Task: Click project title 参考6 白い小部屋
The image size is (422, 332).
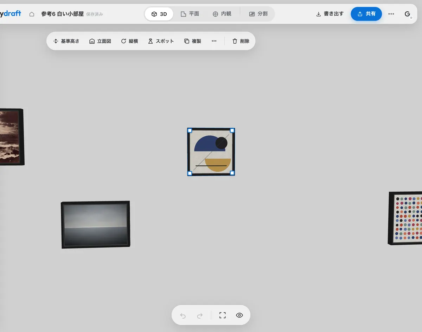Action: 62,14
